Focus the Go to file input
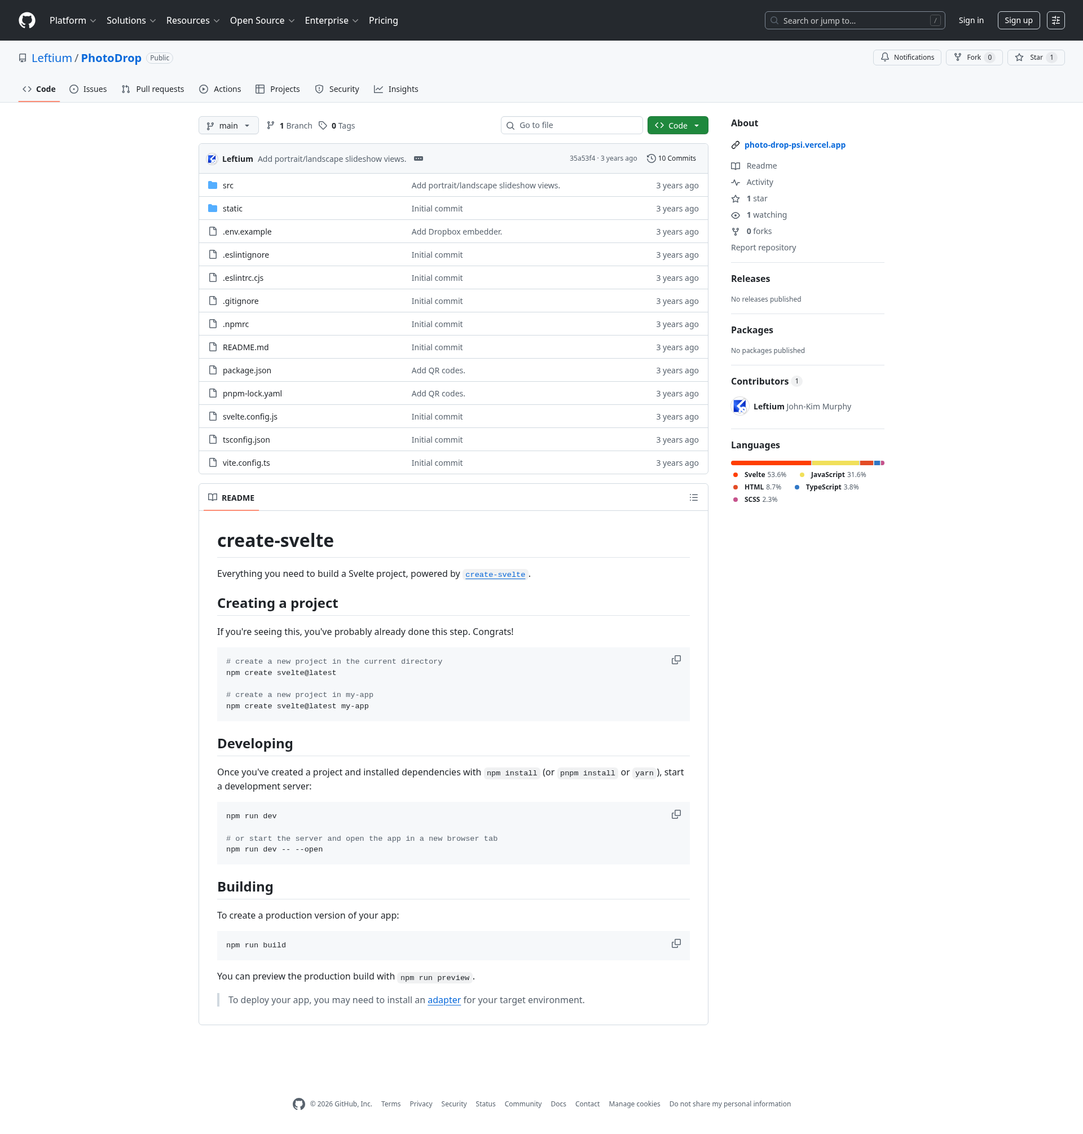This screenshot has width=1083, height=1134. pos(571,125)
